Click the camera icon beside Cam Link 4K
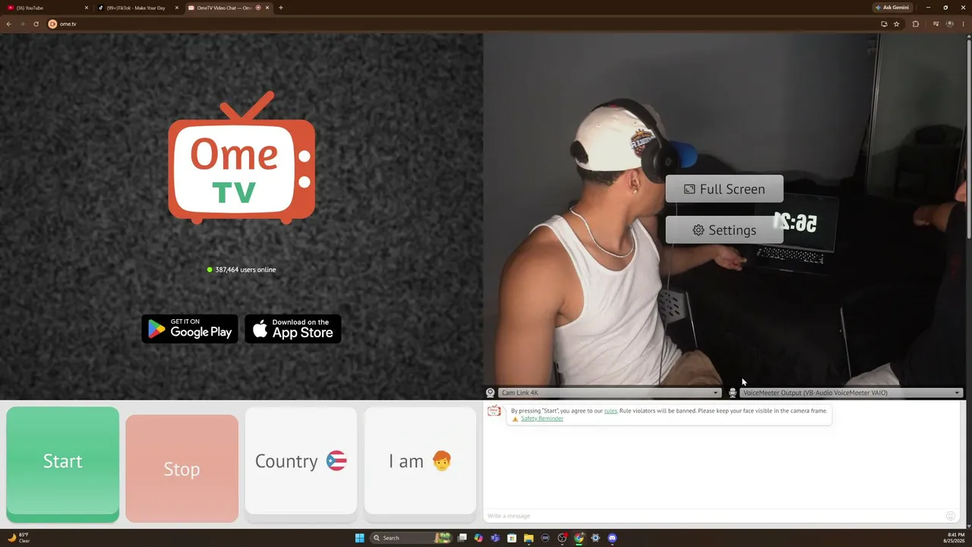This screenshot has width=972, height=547. (491, 393)
